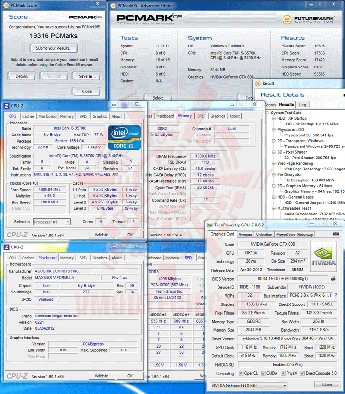
Task: Click the bottom CPU-Z Mainboard window title icon
Action: coord(7,247)
